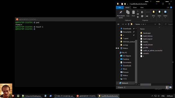Open the Copy to dropdown in Organize

142,16
